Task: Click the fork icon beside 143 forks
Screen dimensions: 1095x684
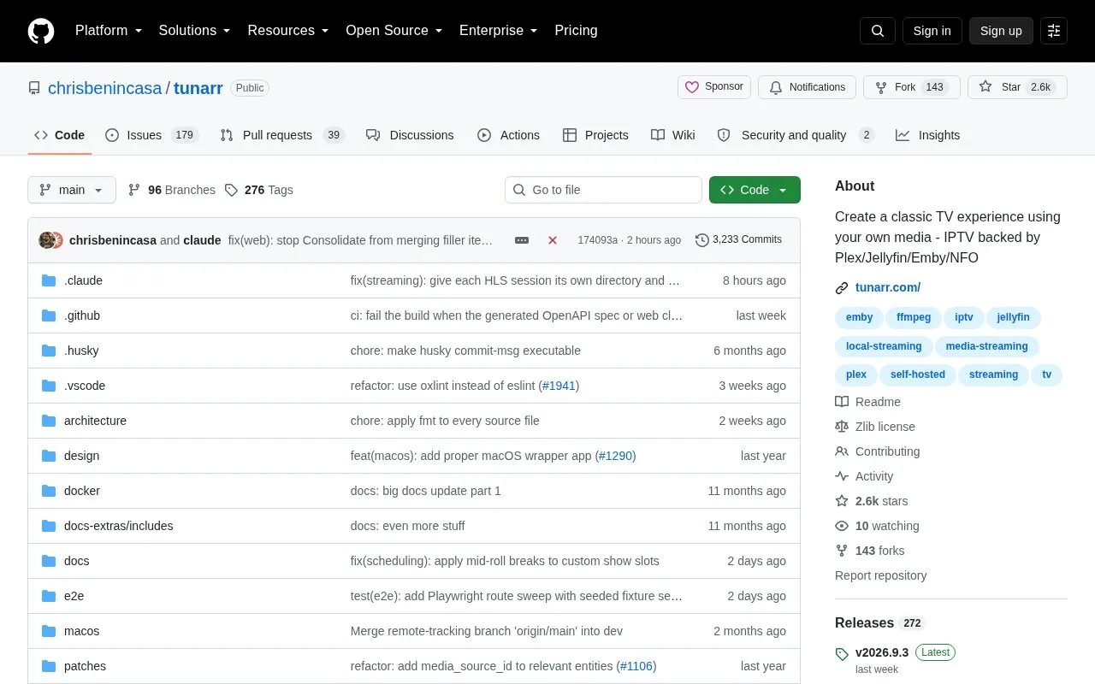Action: pyautogui.click(x=842, y=551)
